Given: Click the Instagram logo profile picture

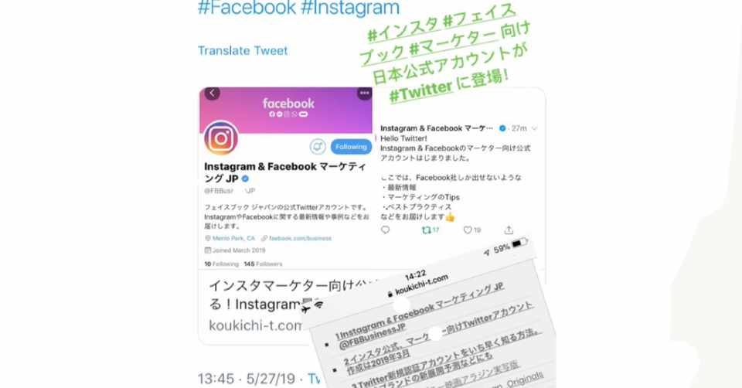Looking at the screenshot, I should pos(221,138).
